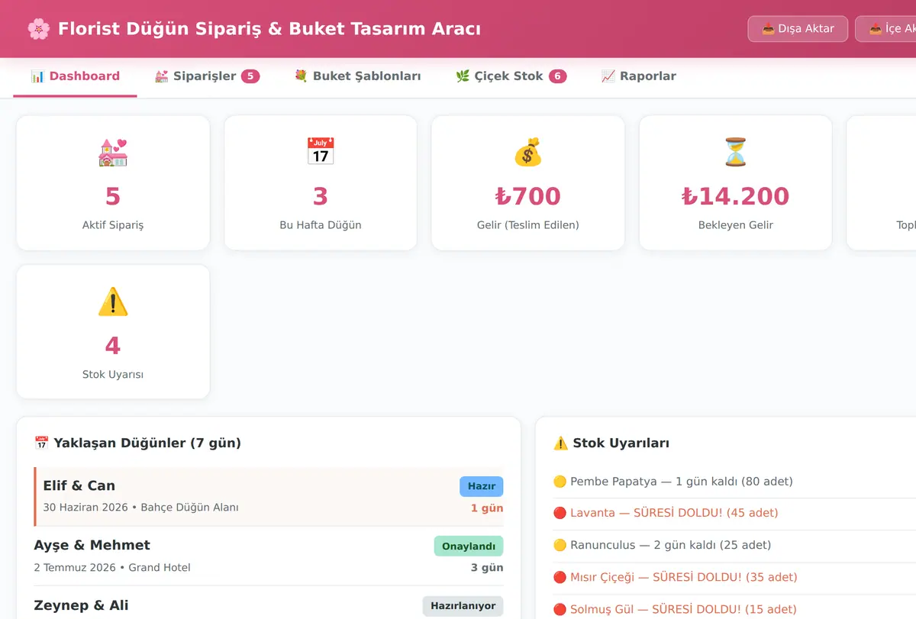916x619 pixels.
Task: Go to the Çiçek Stok tab
Action: point(511,76)
